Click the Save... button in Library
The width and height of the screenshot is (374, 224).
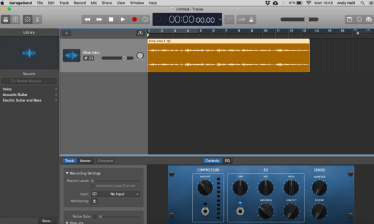(x=47, y=221)
